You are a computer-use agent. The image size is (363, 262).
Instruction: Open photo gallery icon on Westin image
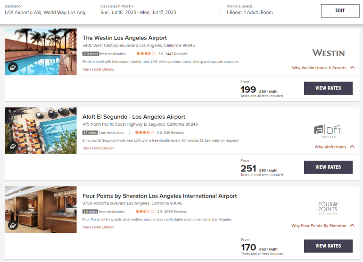click(13, 67)
